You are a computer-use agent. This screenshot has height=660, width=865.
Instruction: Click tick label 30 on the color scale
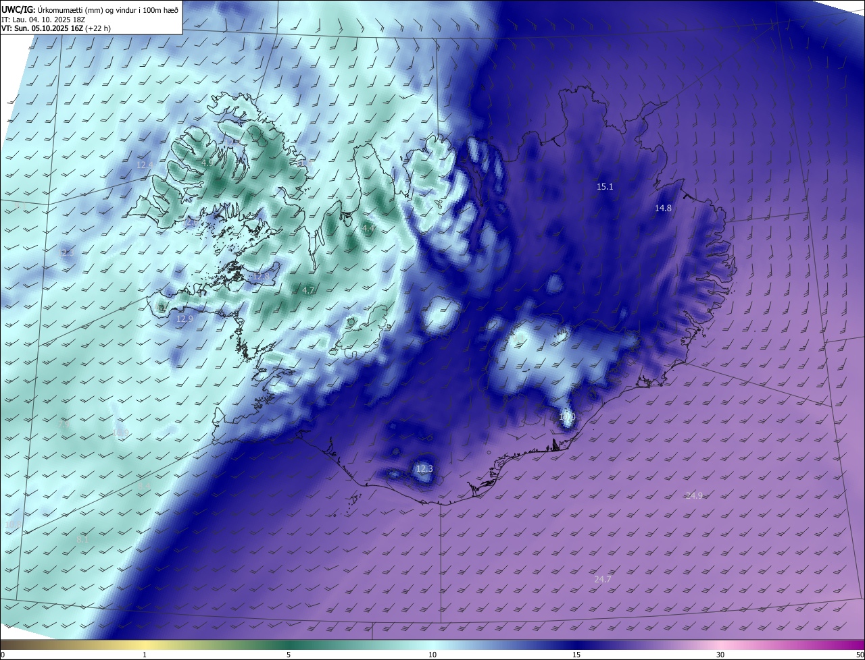720,655
